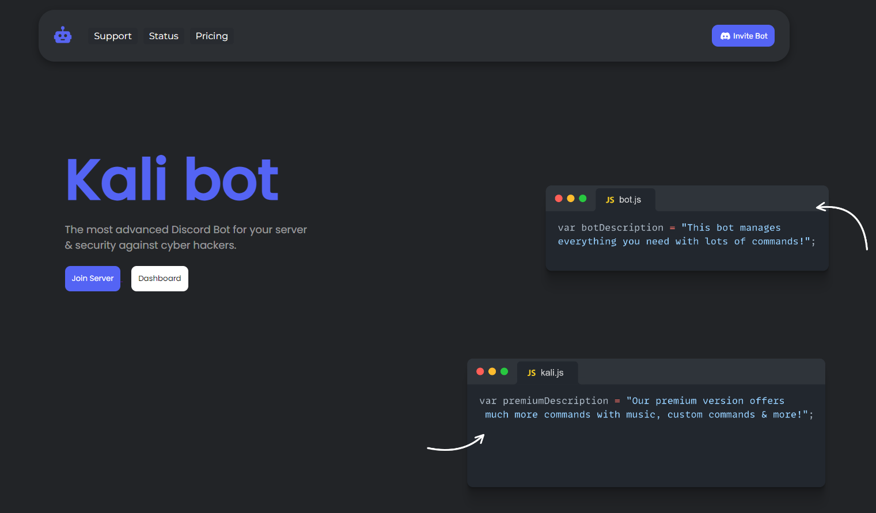Click the yellow traffic light dot in bot.js window

pos(571,198)
